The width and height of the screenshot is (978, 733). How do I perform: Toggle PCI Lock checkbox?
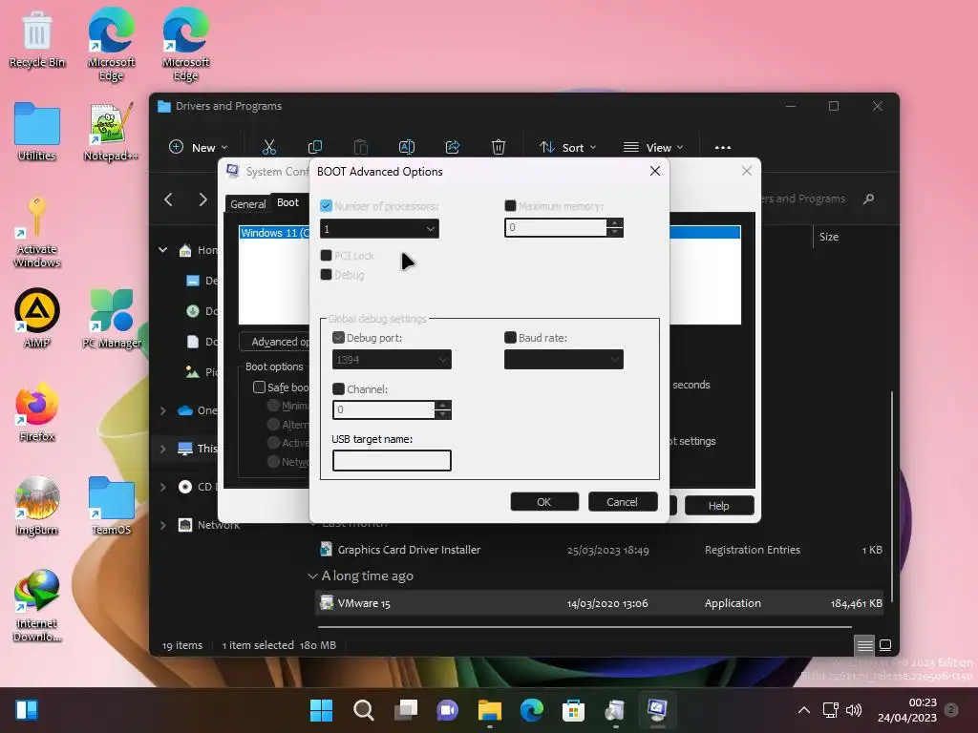pyautogui.click(x=327, y=256)
